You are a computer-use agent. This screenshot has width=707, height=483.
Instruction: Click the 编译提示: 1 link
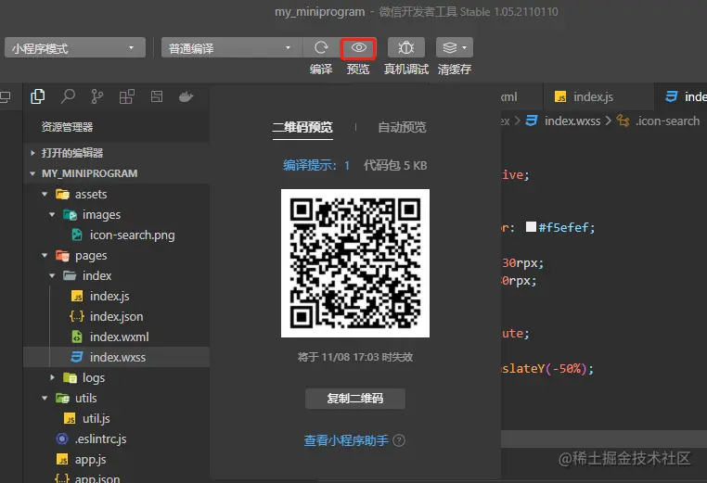tap(316, 165)
